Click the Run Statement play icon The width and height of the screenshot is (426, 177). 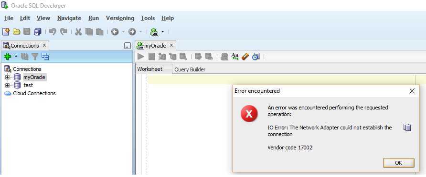(x=141, y=56)
